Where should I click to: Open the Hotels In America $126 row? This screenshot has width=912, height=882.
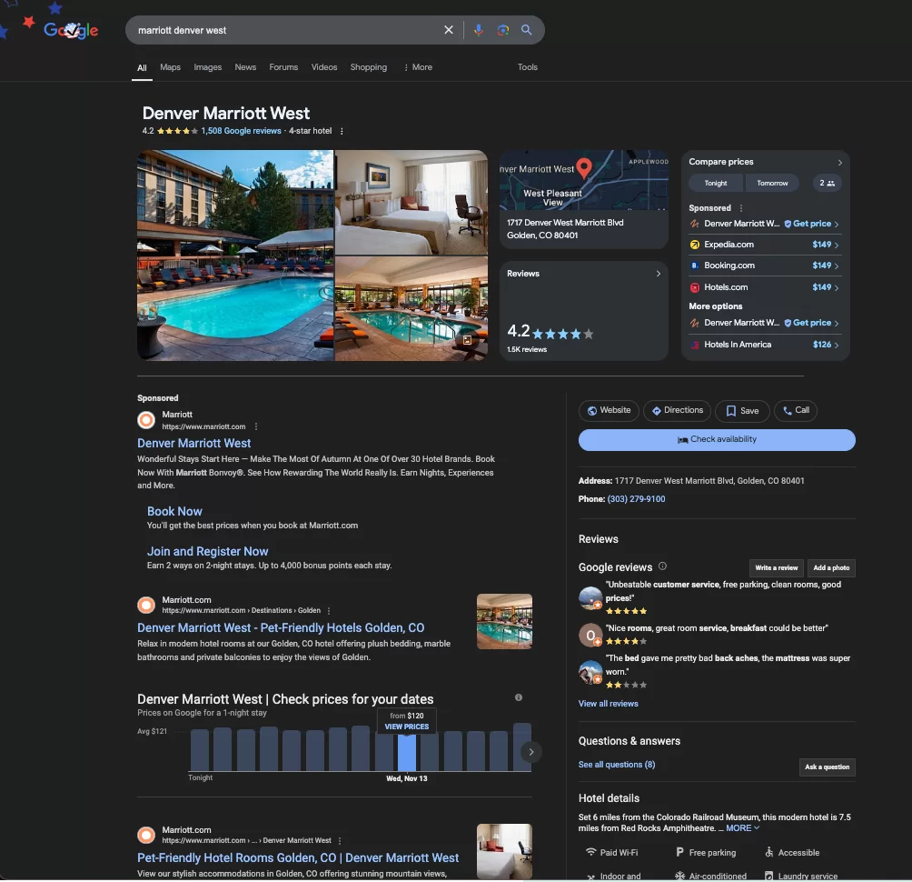pyautogui.click(x=764, y=345)
